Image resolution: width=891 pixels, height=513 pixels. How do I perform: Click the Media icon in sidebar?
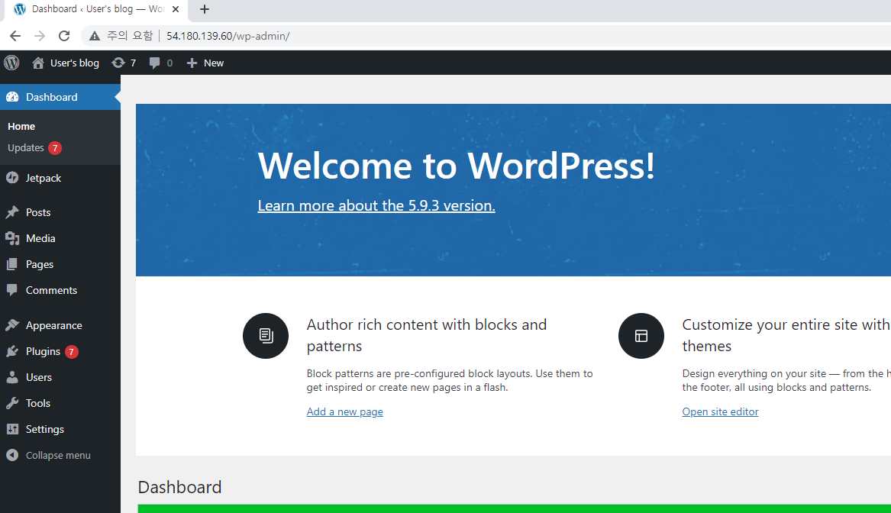(x=12, y=238)
